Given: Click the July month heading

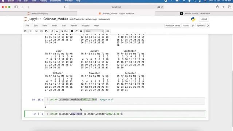Looking at the screenshot, I should pos(59,51).
